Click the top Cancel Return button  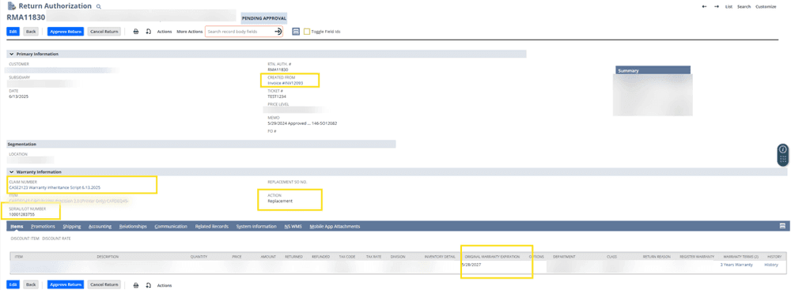pyautogui.click(x=104, y=32)
